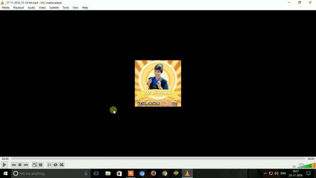Screen dimensions: 316x178
Task: Launch Windows Store from the taskbar
Action: click(119, 174)
